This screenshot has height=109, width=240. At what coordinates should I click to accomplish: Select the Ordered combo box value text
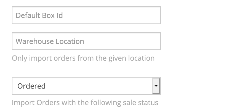click(x=31, y=86)
